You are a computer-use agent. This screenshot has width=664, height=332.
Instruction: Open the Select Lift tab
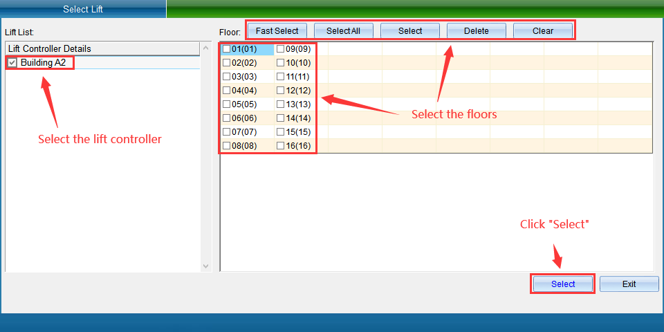tap(83, 9)
